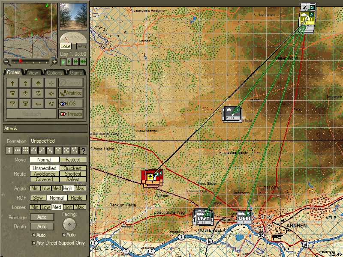Click the Formation Unspecified field
The image size is (343, 257).
click(58, 141)
